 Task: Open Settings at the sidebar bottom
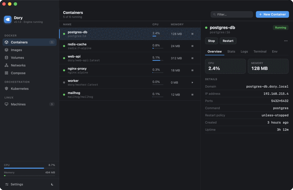click(14, 184)
